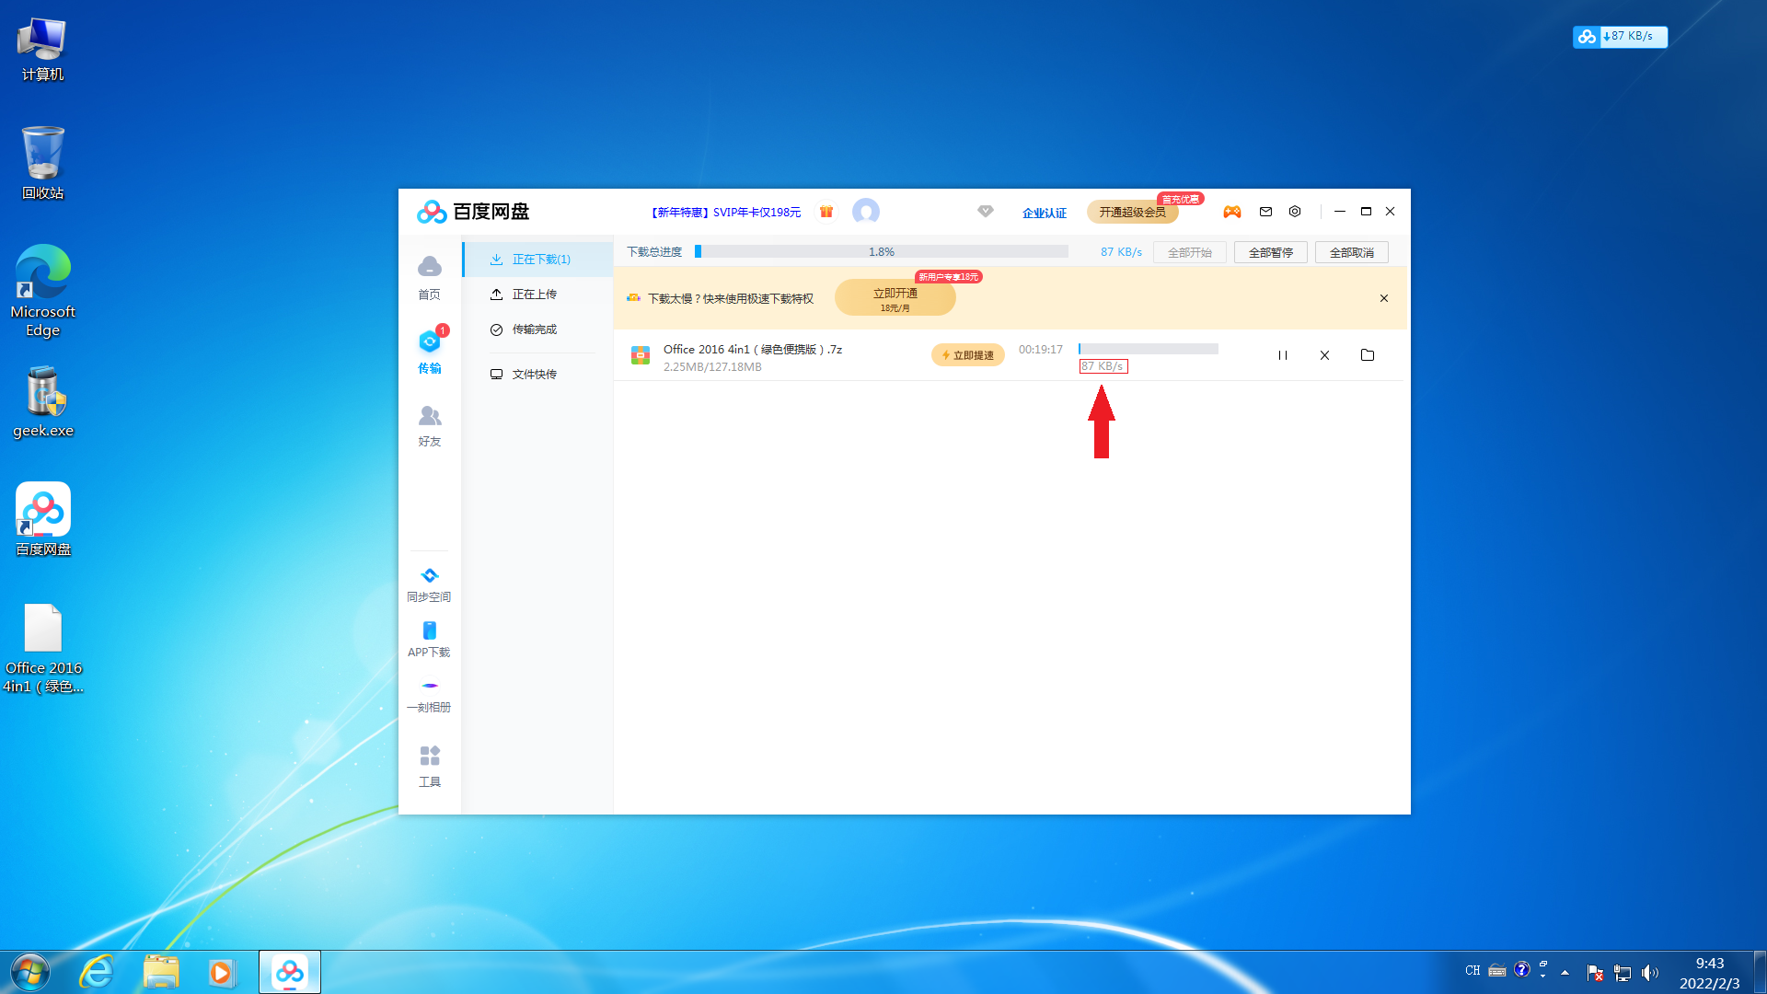Viewport: 1767px width, 994px height.
Task: Click 全部暂停 button
Action: coord(1270,252)
